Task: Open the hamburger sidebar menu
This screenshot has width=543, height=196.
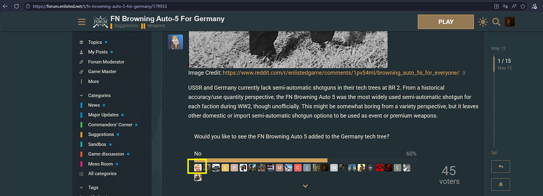Action: [82, 22]
